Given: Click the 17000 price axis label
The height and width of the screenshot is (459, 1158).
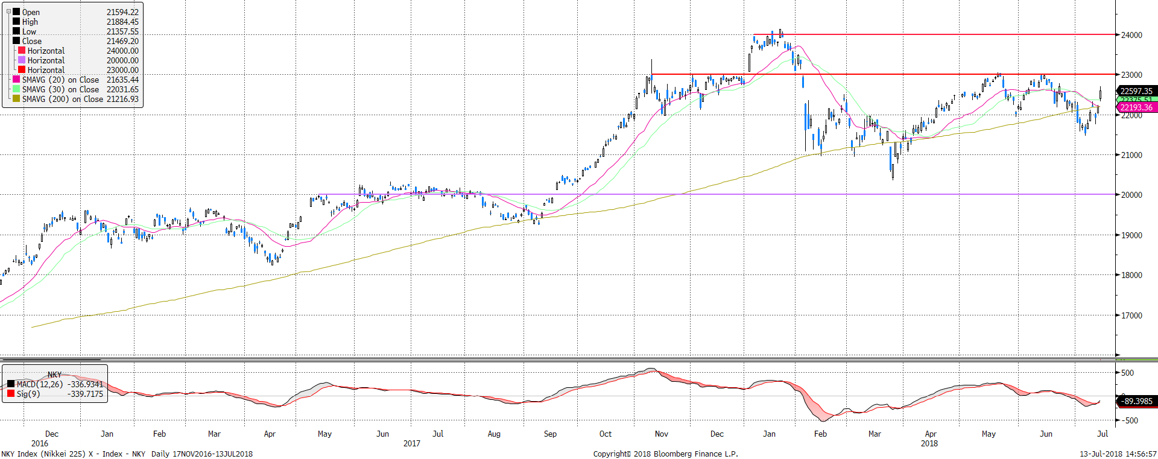Looking at the screenshot, I should pos(1131,315).
